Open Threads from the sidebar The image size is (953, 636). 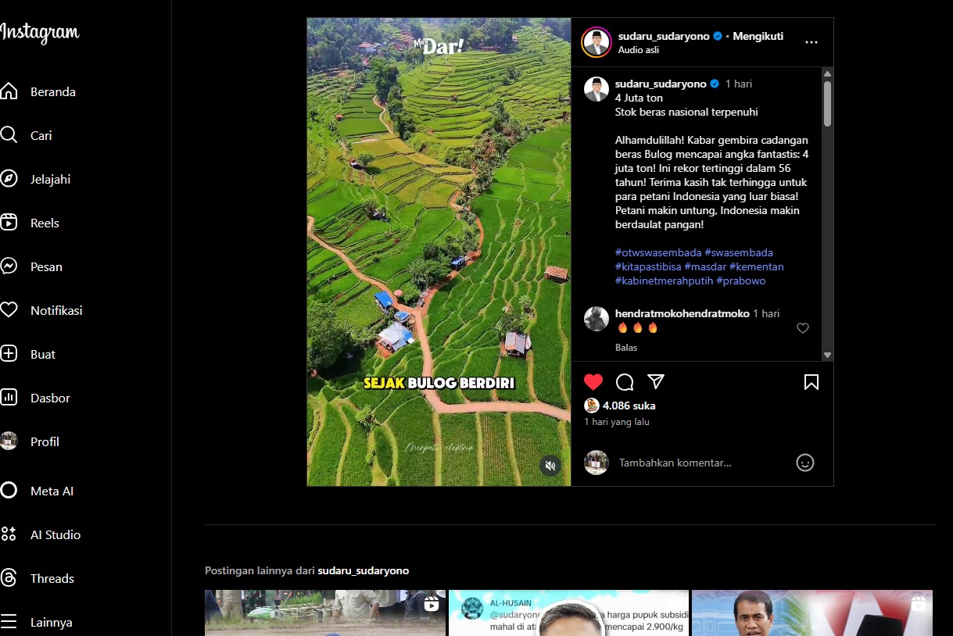point(52,578)
